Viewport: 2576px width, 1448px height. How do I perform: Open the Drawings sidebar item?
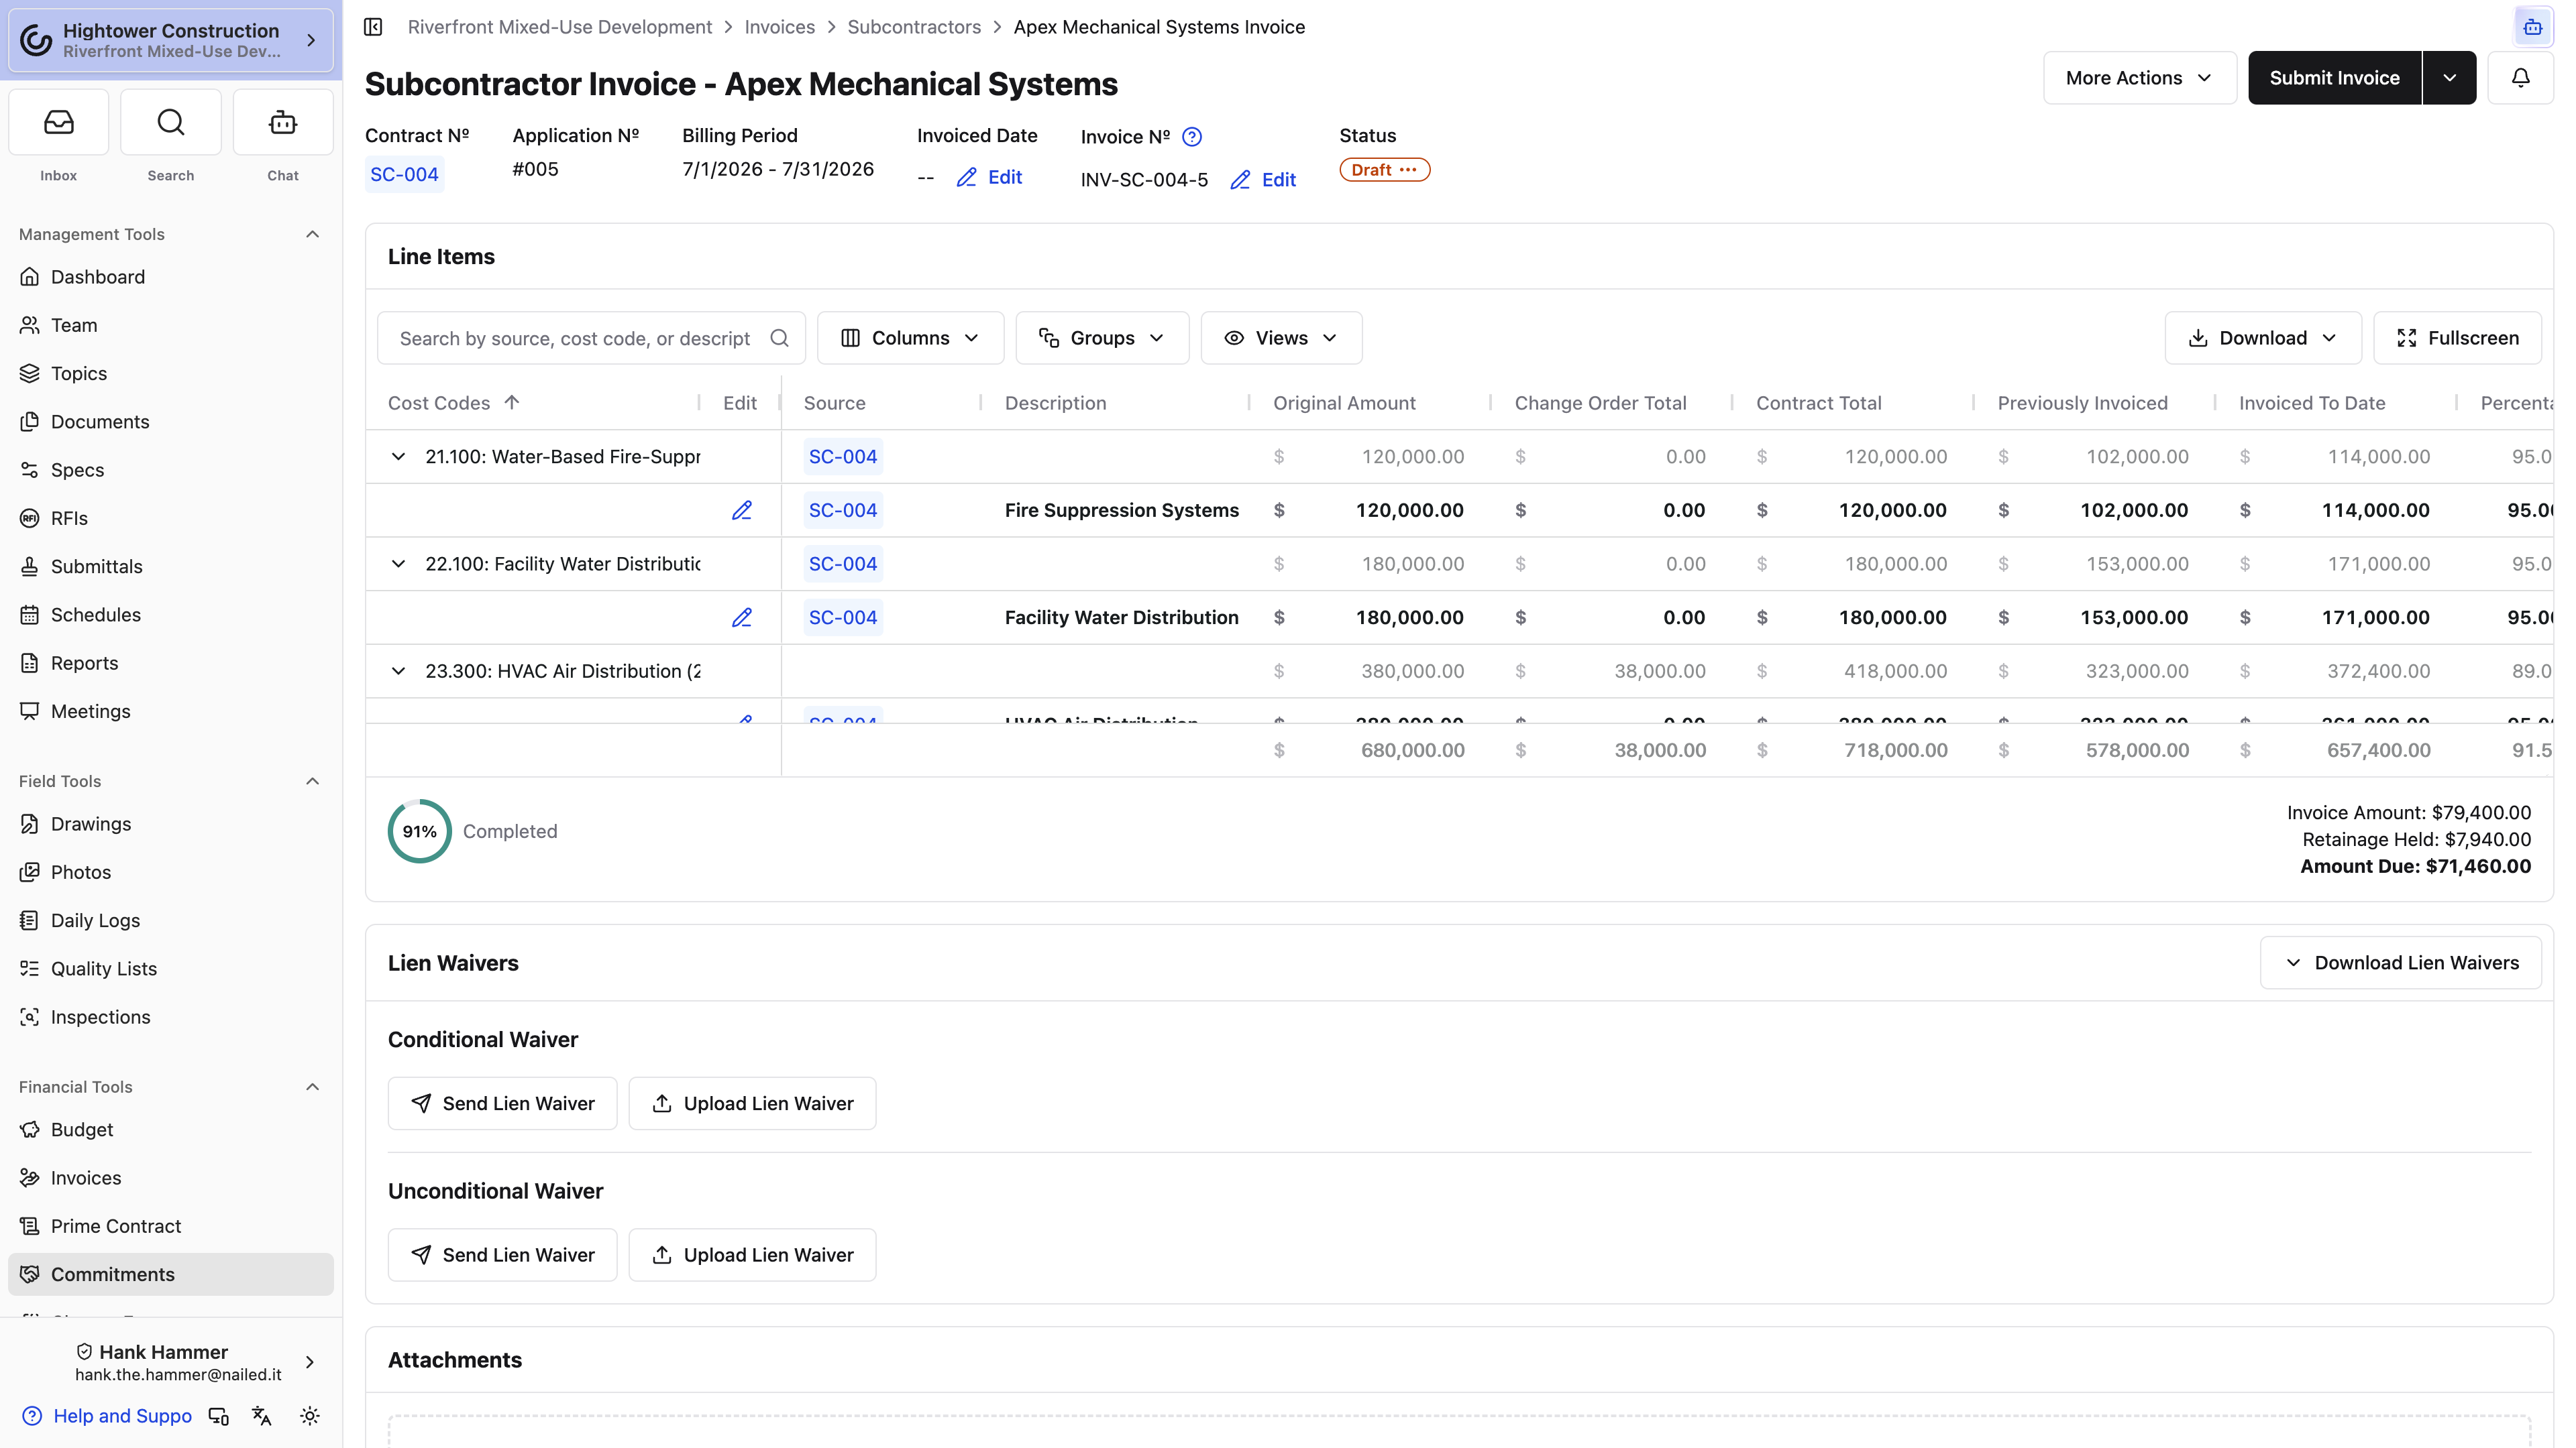171,825
